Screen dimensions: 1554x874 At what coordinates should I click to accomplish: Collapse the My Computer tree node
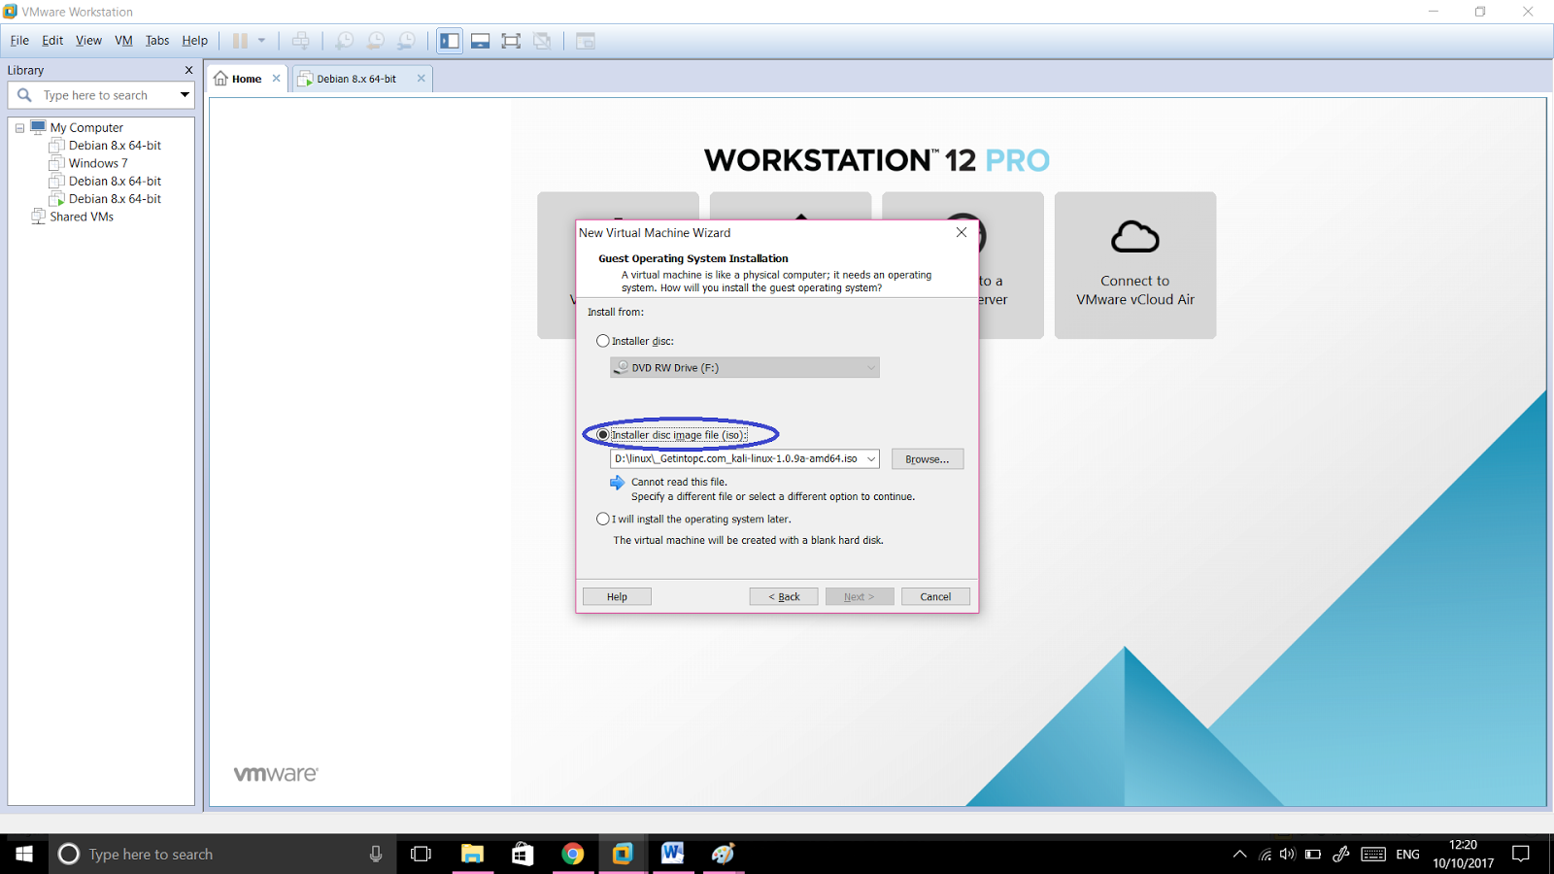tap(18, 127)
